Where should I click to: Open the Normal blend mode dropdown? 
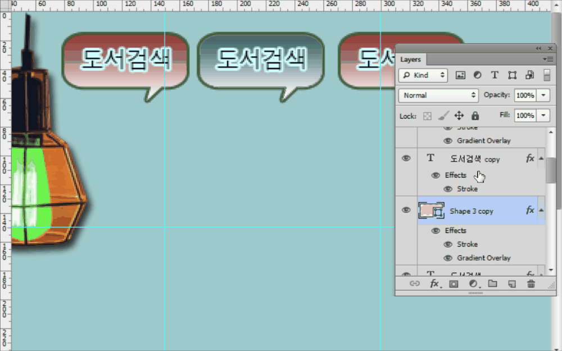pyautogui.click(x=438, y=95)
